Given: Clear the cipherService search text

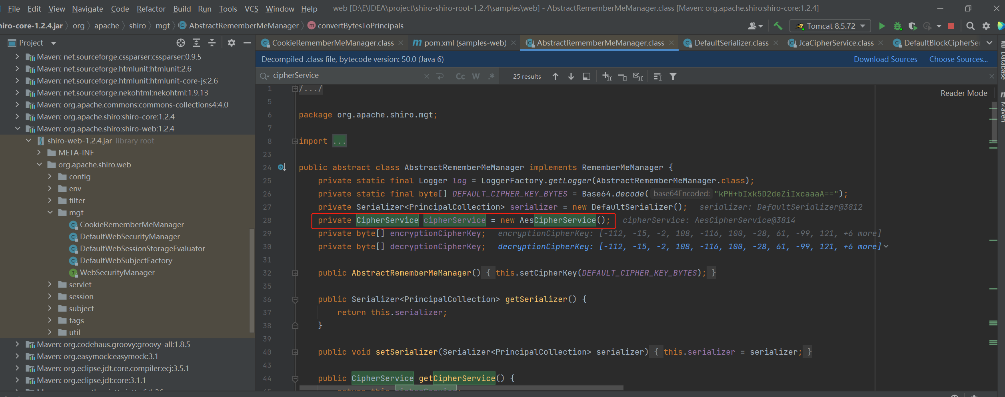Looking at the screenshot, I should click(x=427, y=76).
